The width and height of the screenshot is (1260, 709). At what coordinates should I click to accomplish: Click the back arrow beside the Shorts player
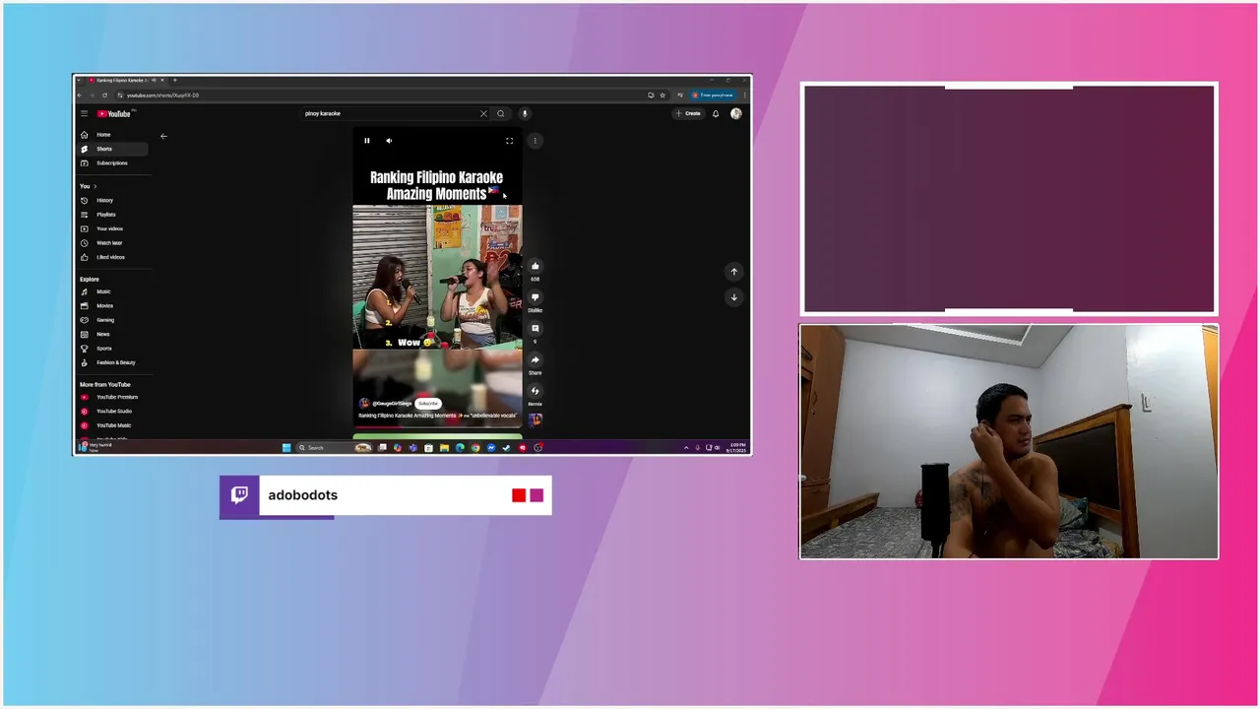[x=164, y=136]
